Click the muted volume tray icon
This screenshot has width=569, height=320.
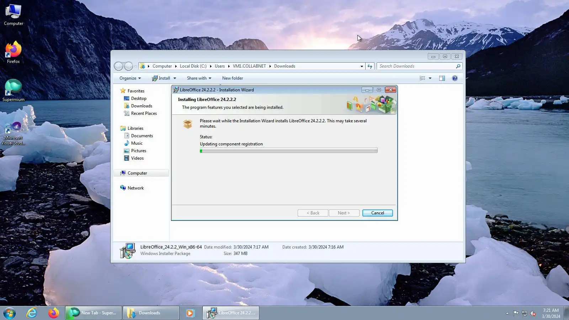[x=533, y=313]
